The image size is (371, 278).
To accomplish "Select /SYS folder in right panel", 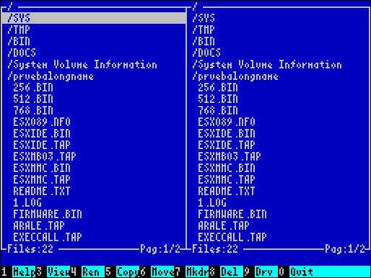I will (204, 18).
